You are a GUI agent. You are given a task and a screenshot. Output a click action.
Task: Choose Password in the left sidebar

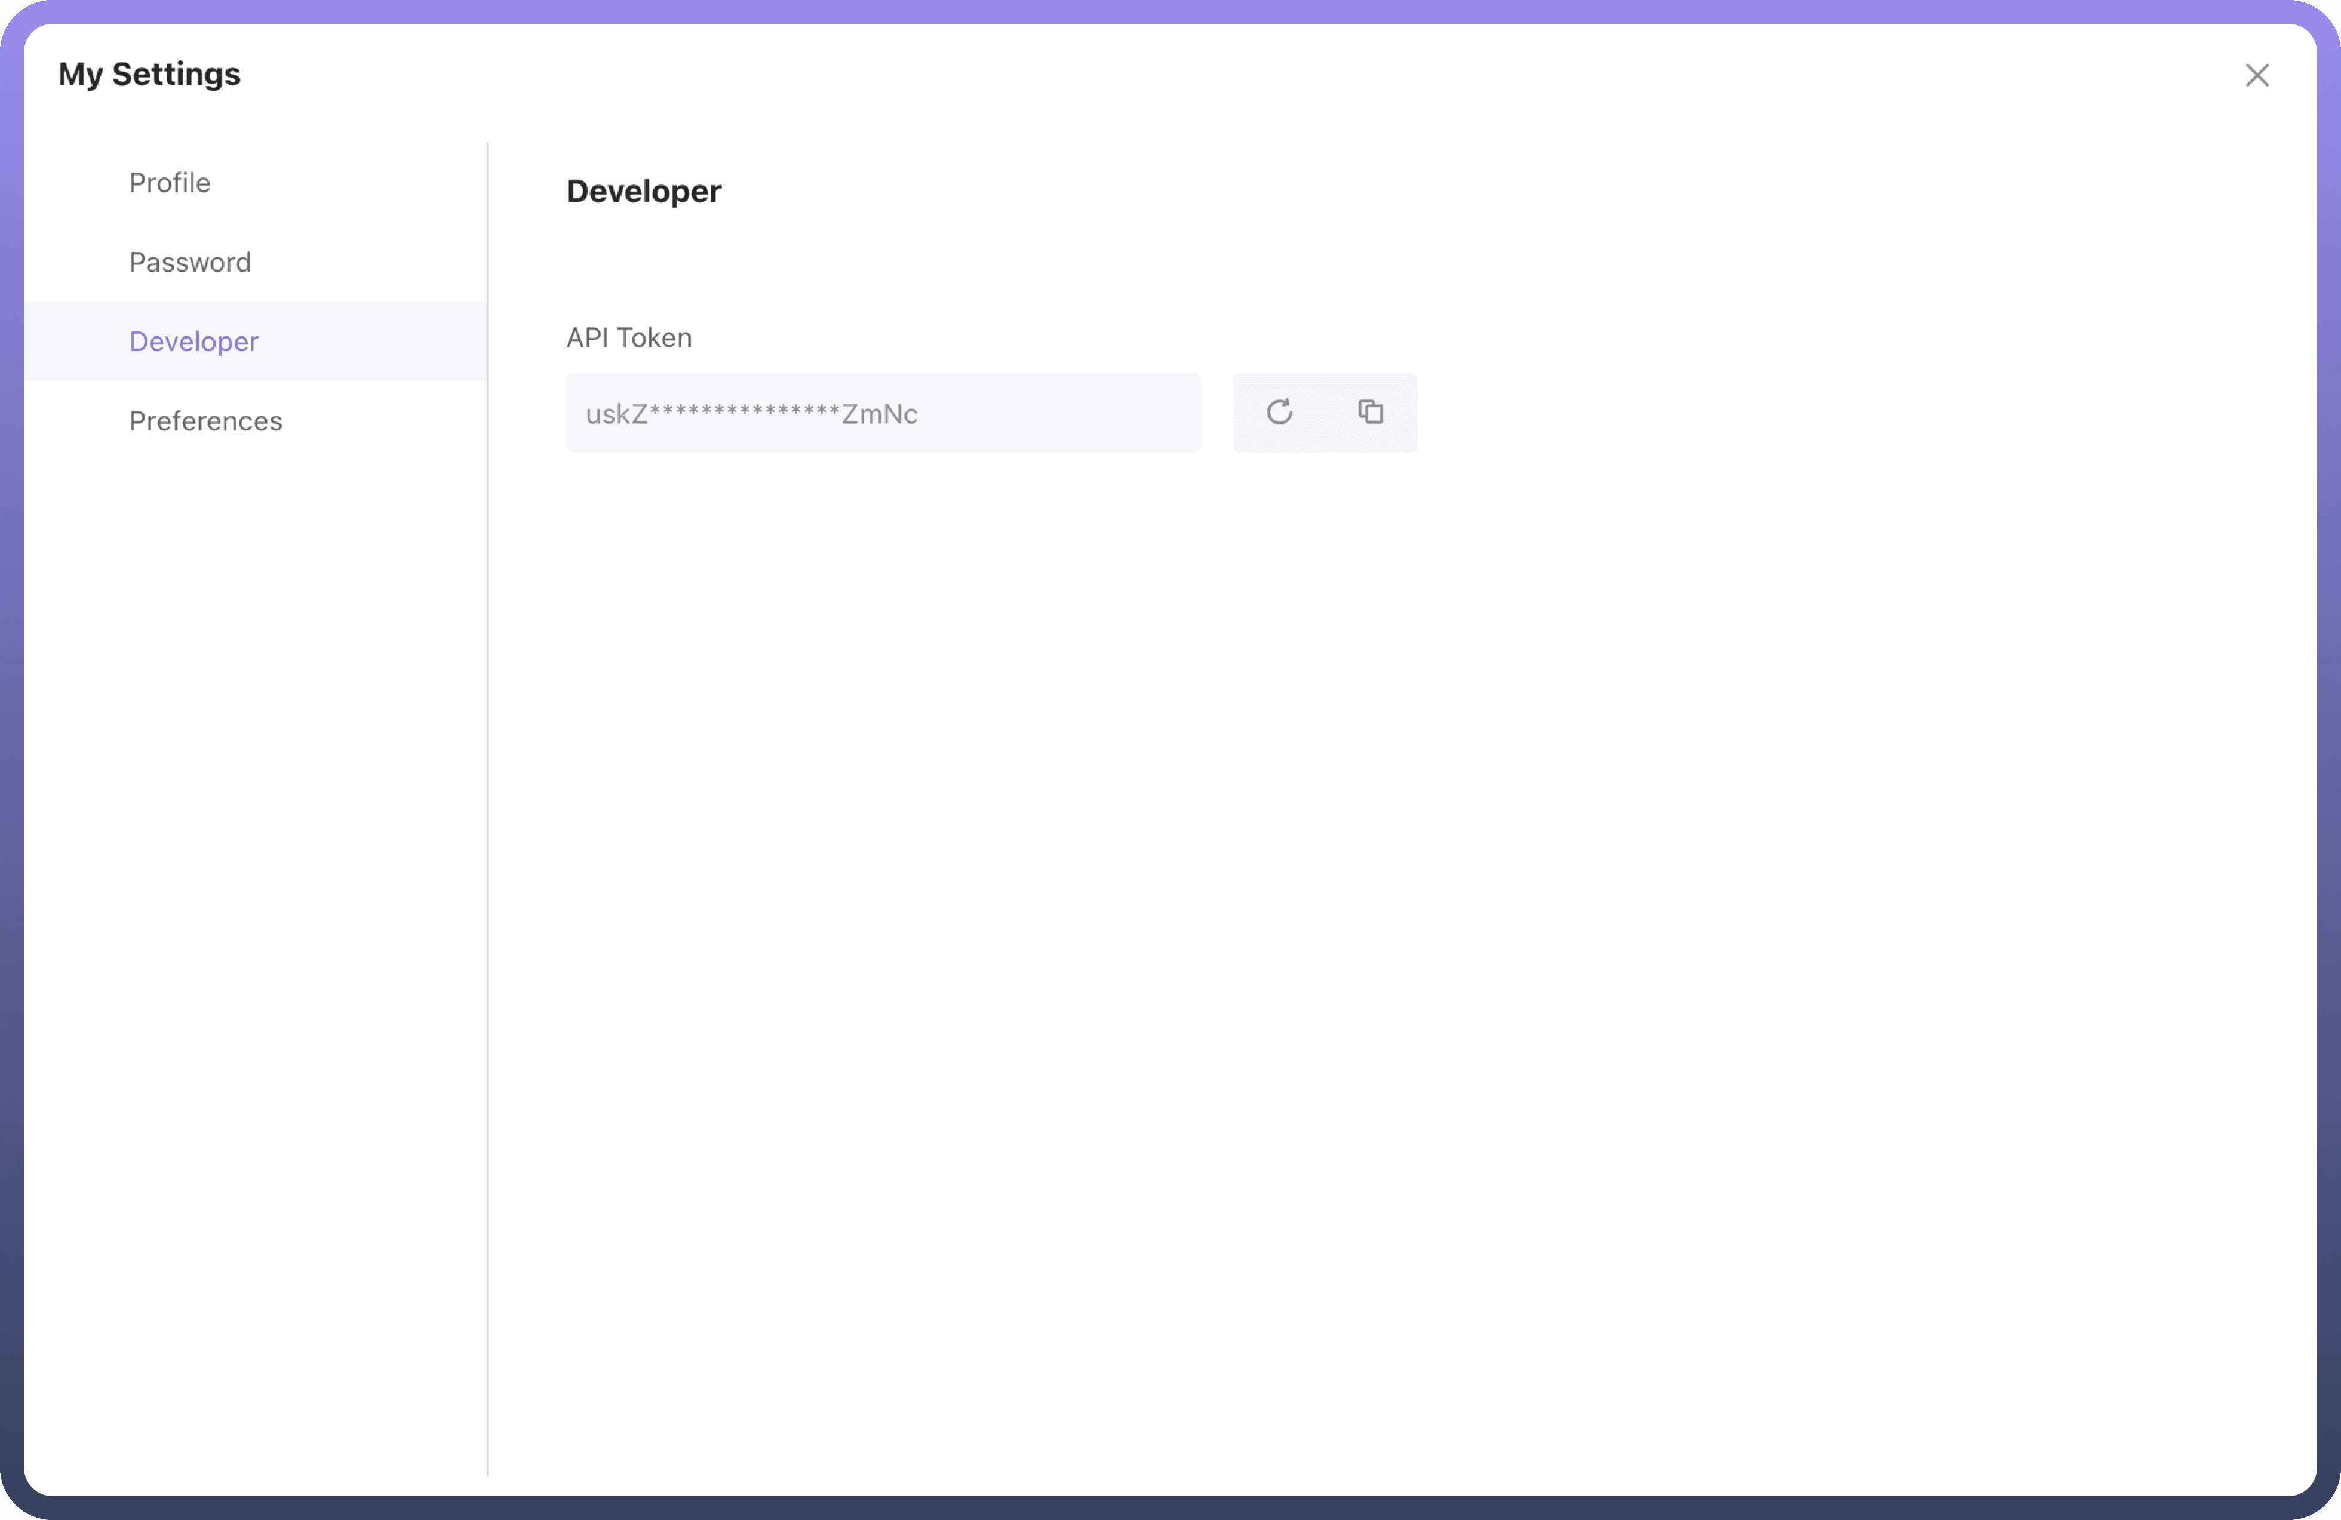pyautogui.click(x=190, y=263)
